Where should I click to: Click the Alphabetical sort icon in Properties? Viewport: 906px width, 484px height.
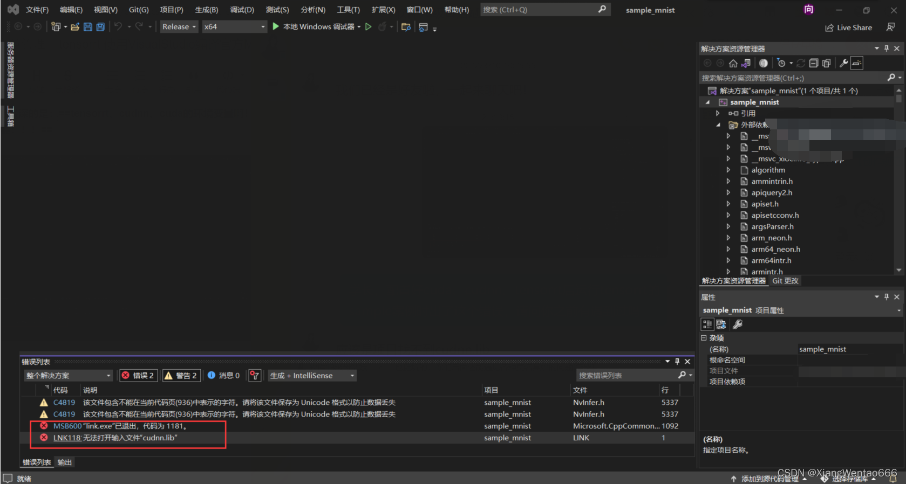[x=721, y=324]
